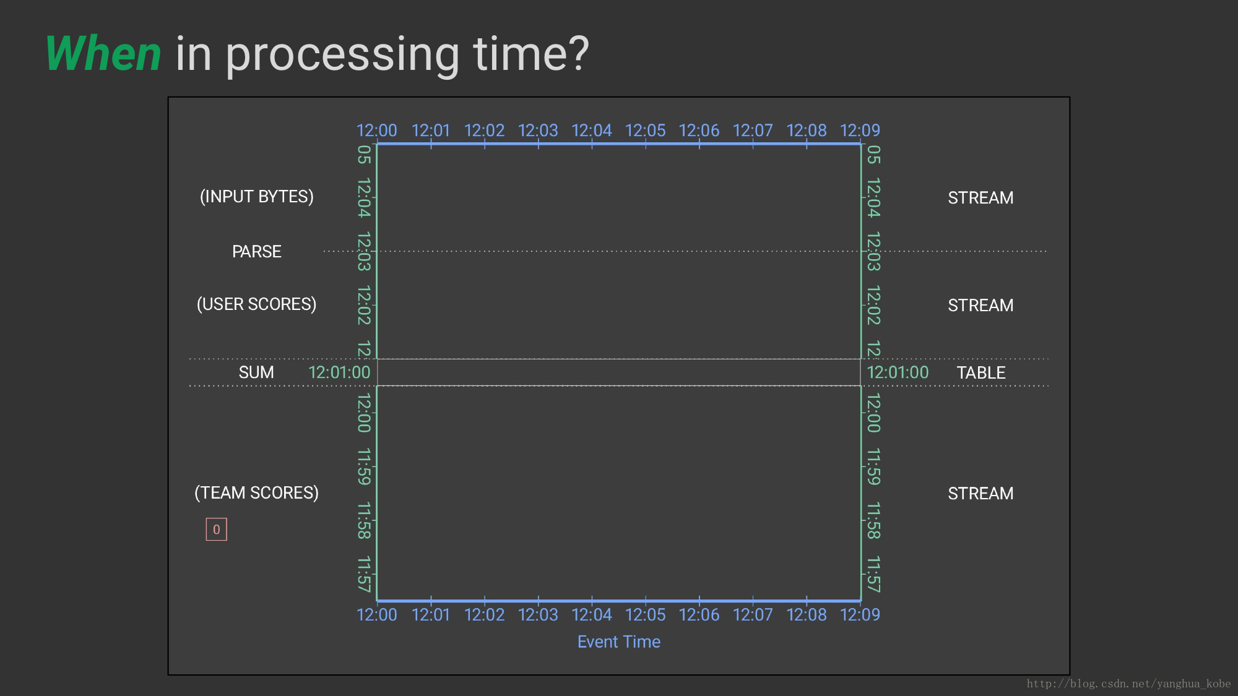Click the STREAM label in the TEAM SCORES row
1238x696 pixels.
[980, 494]
